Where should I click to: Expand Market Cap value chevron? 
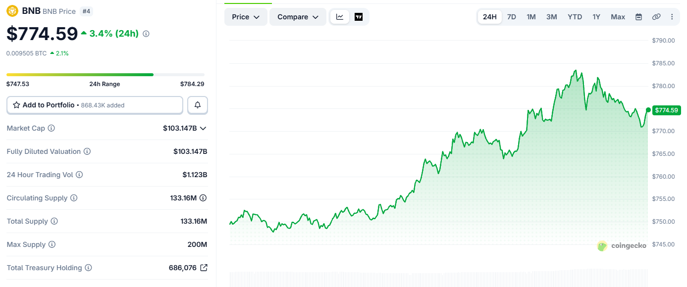(203, 128)
